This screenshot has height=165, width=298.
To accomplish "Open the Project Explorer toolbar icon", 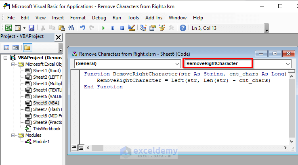I will point(143,28).
